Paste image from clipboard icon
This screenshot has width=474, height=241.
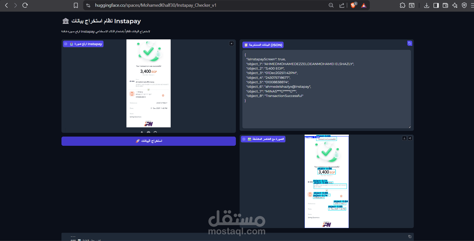(x=155, y=132)
